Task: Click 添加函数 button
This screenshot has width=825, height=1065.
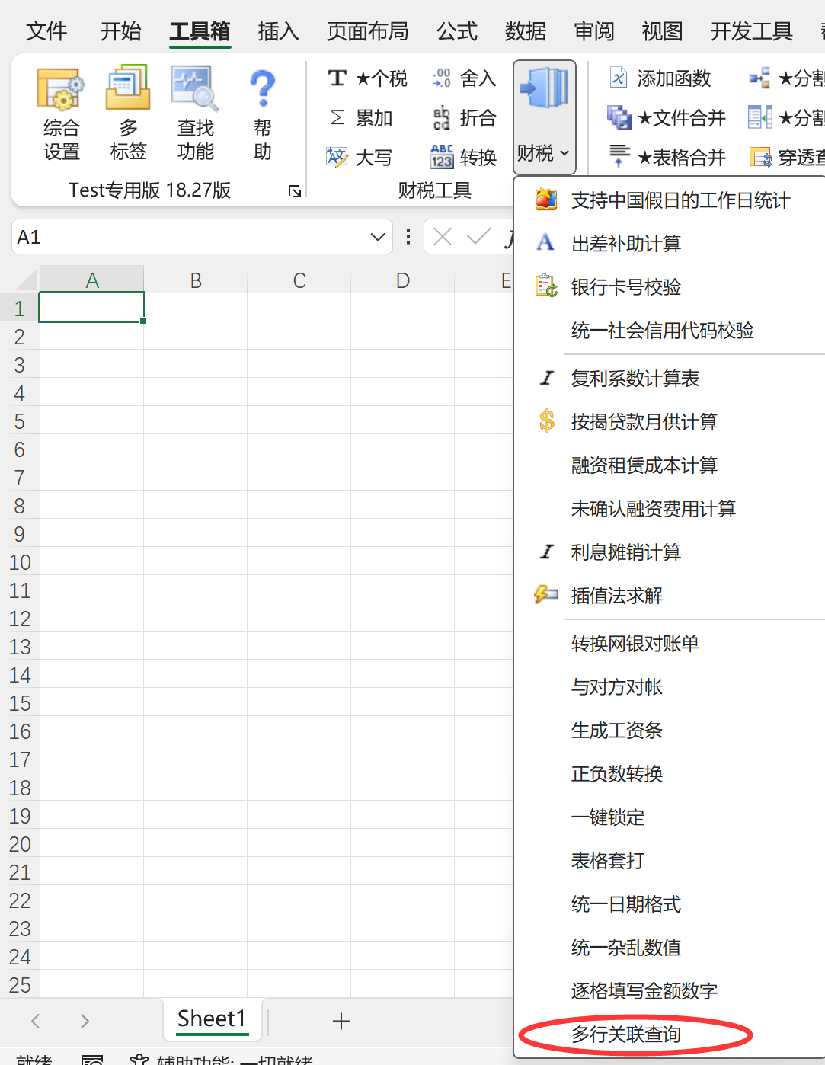Action: click(661, 78)
